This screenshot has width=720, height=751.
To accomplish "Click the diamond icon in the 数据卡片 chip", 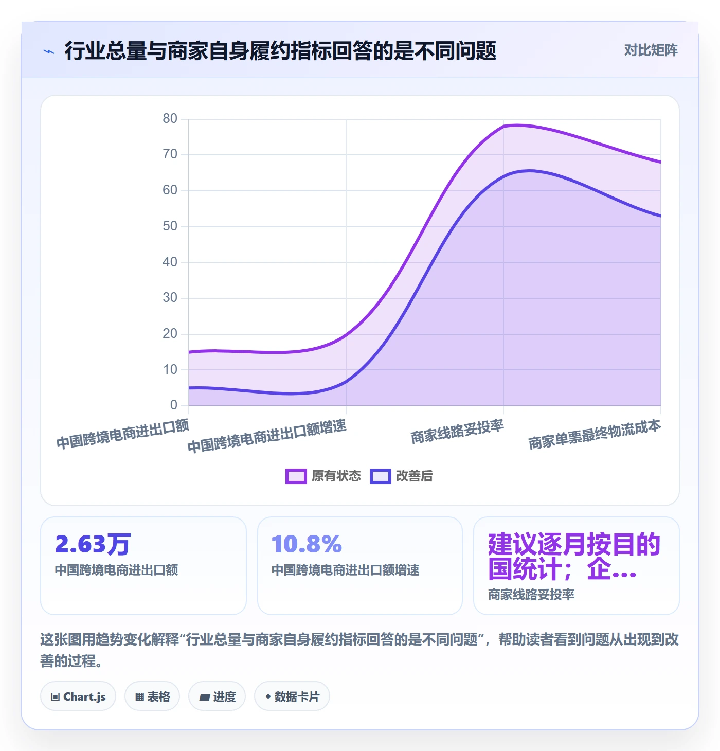I will pos(268,696).
